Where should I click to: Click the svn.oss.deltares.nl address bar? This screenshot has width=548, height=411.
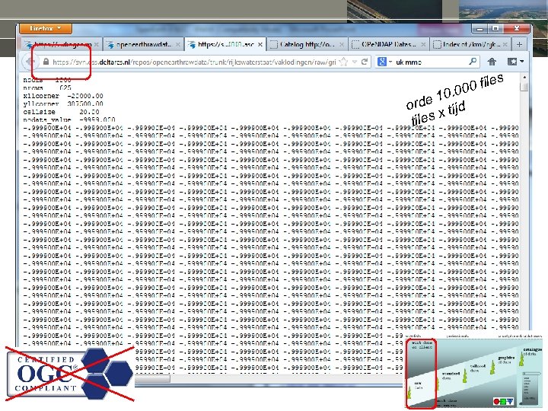[x=194, y=62]
